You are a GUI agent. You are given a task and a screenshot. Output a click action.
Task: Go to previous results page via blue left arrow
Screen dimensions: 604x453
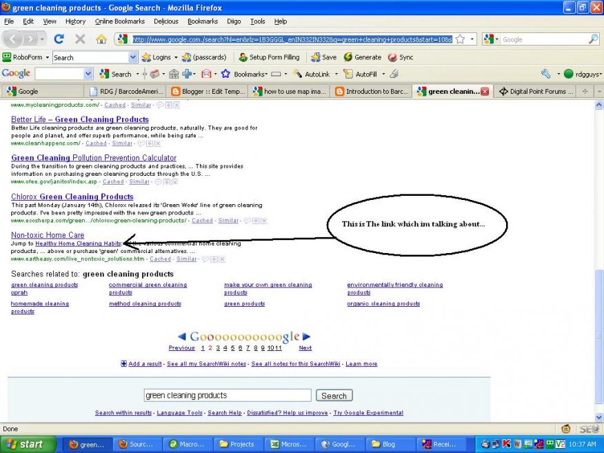tap(182, 336)
